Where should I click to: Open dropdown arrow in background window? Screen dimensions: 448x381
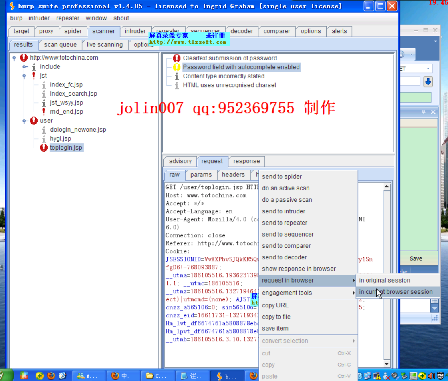(x=428, y=69)
